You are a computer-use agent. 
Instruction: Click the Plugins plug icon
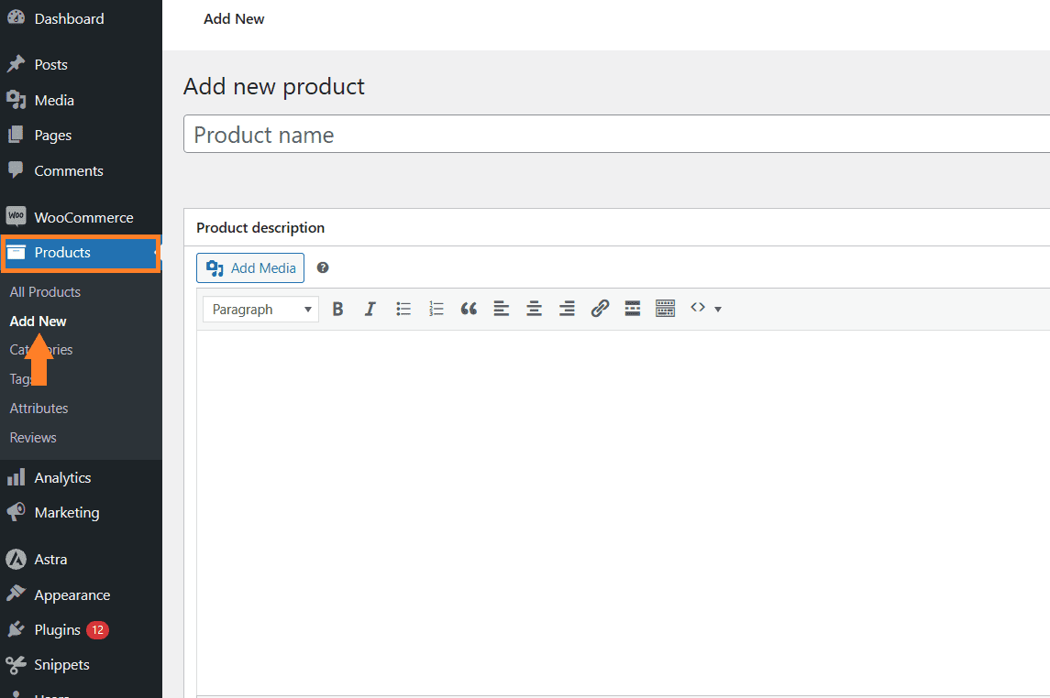click(x=17, y=629)
